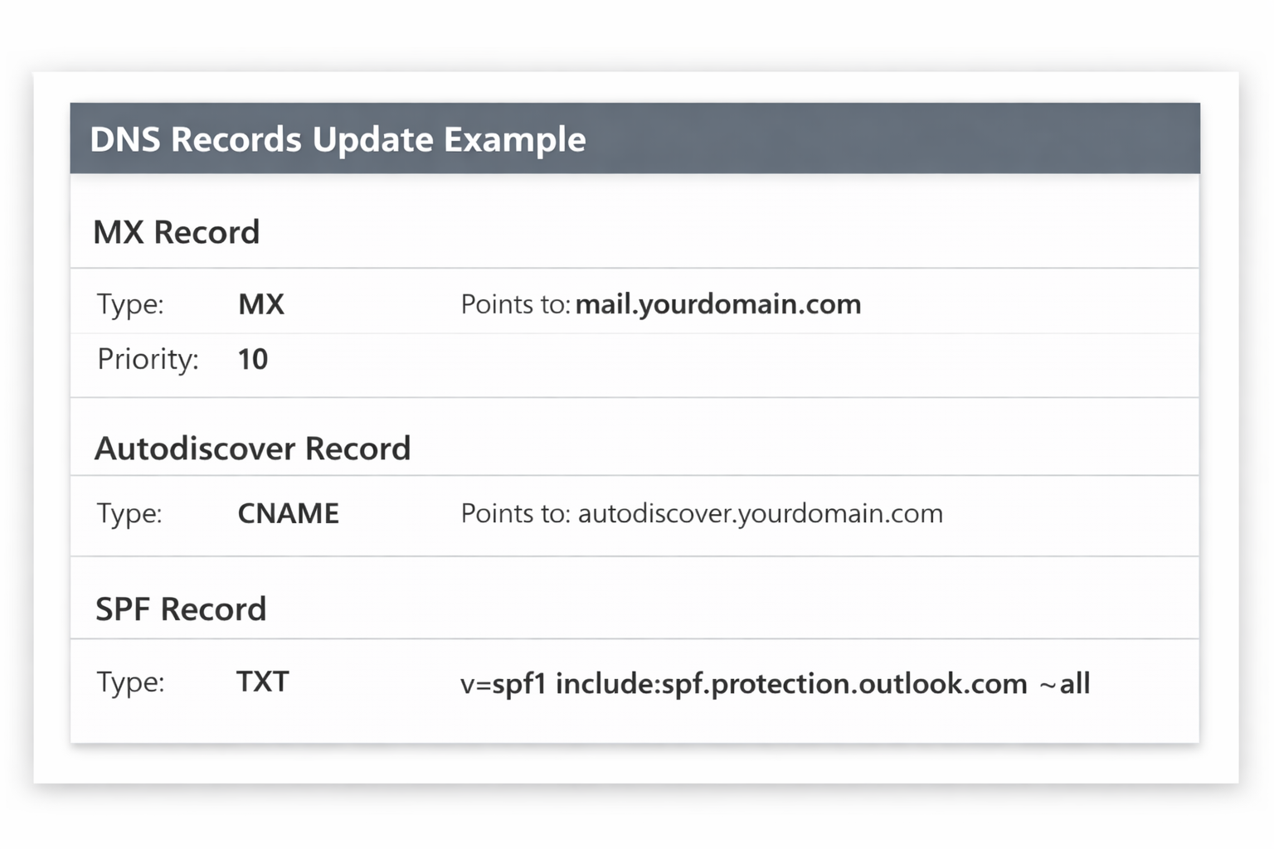This screenshot has width=1274, height=849.
Task: Click the "Autodiscover Record" section heading
Action: pos(252,449)
